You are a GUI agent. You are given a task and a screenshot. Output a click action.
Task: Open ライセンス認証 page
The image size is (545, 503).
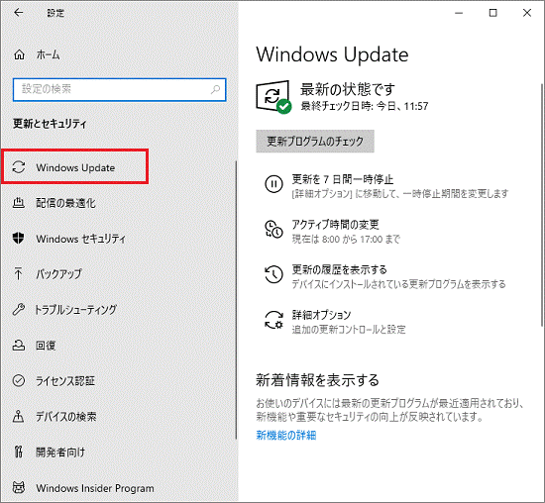pyautogui.click(x=65, y=381)
